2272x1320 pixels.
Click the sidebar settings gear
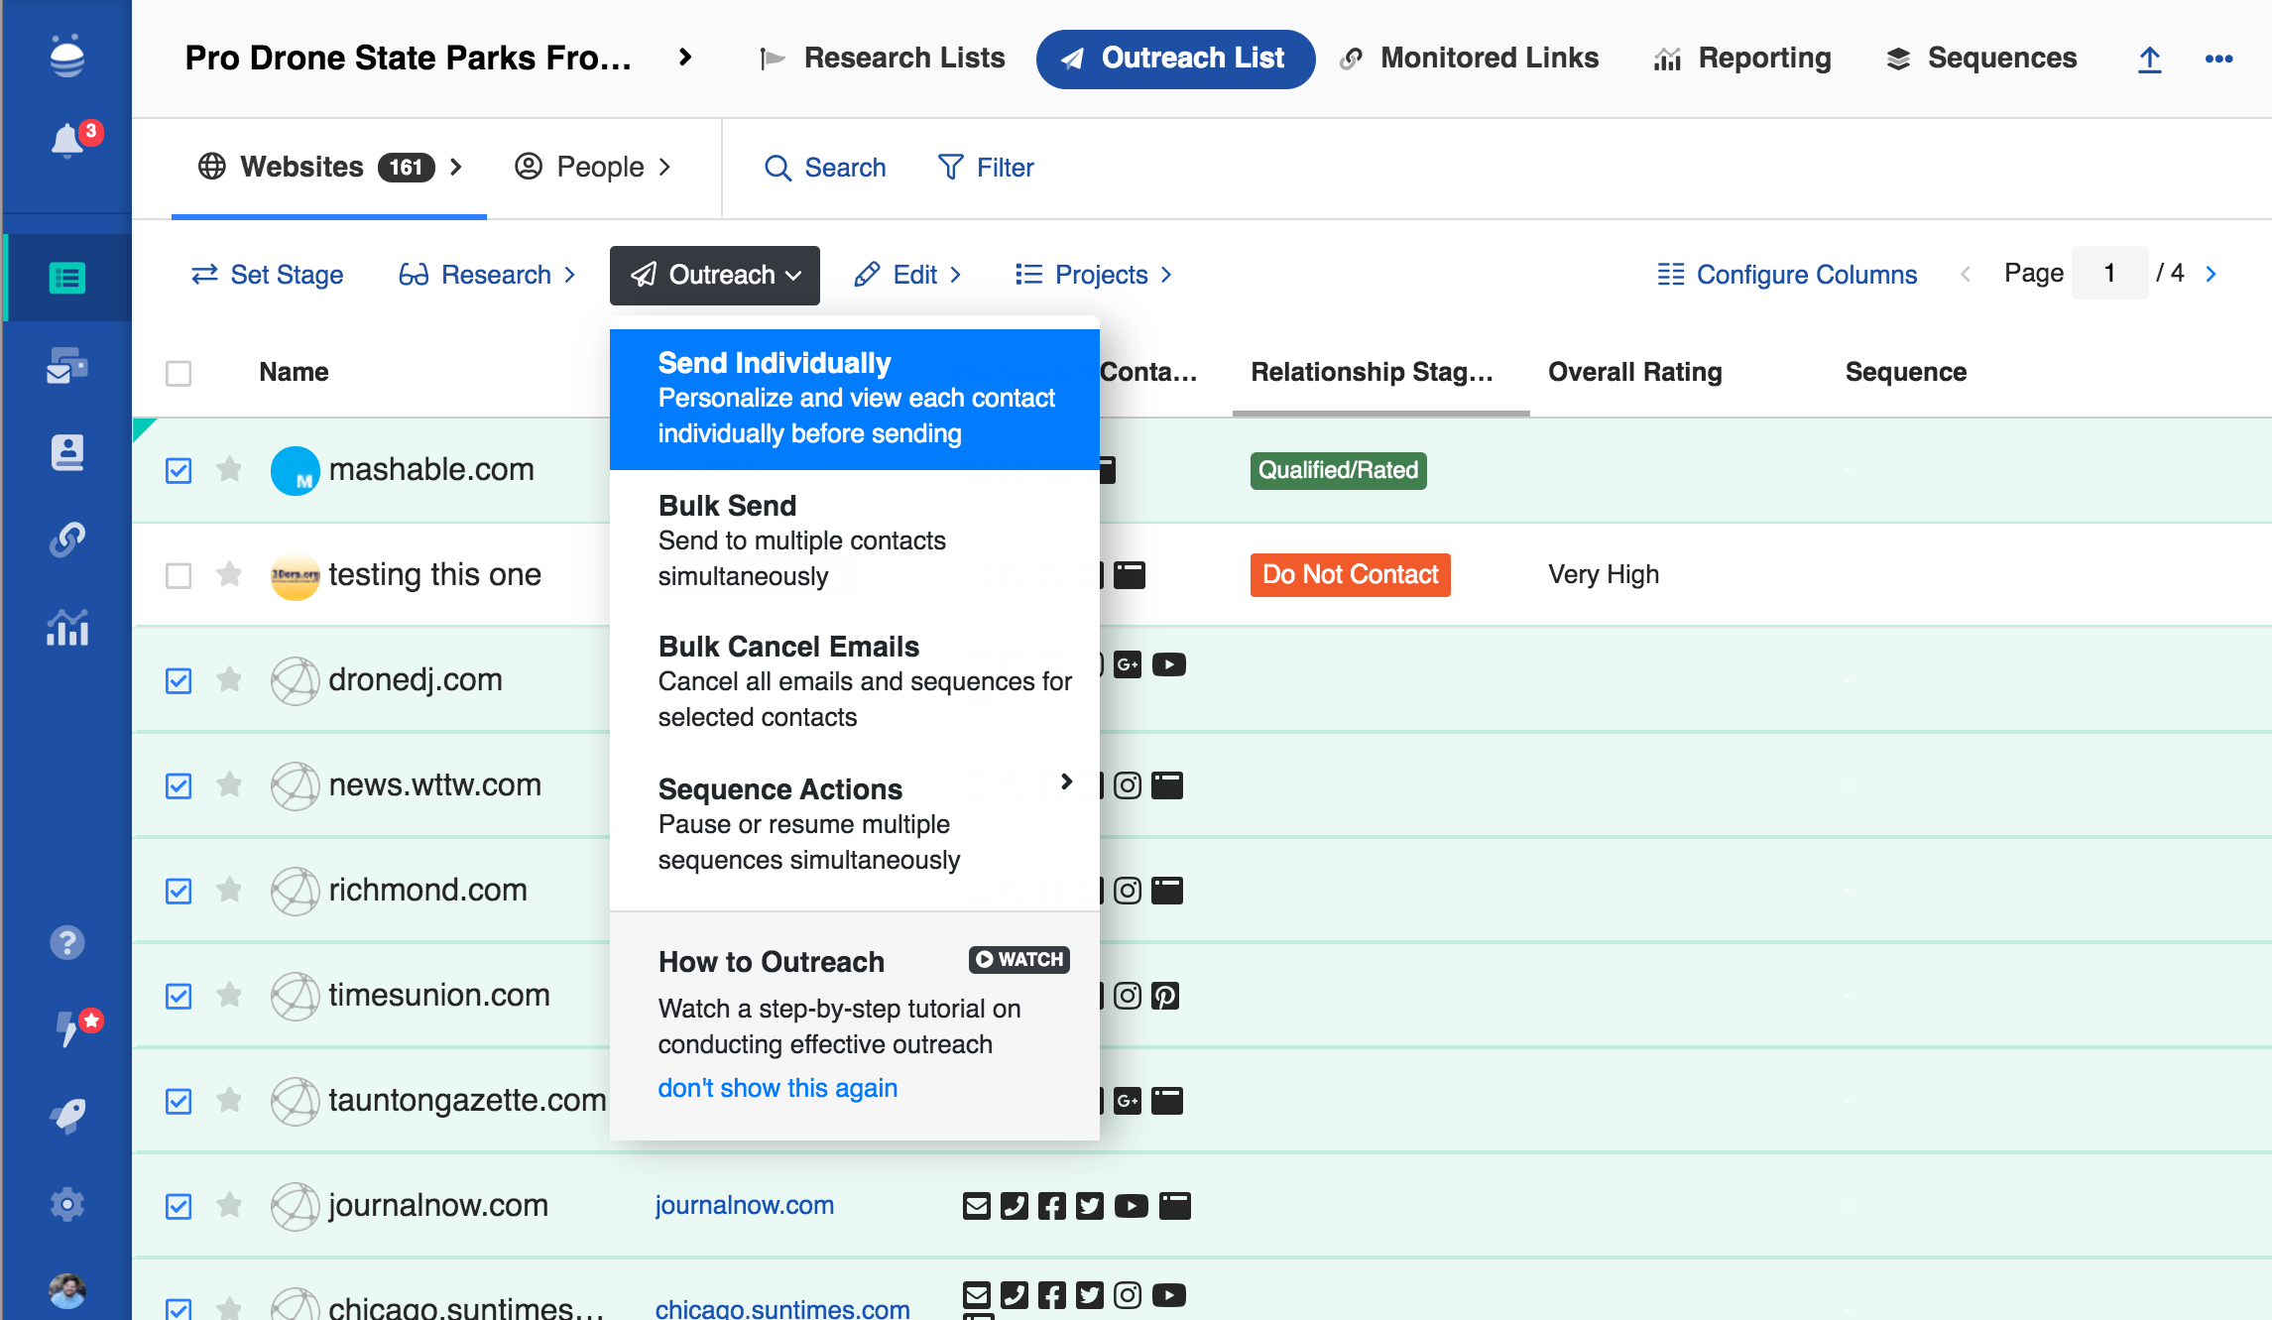coord(66,1205)
